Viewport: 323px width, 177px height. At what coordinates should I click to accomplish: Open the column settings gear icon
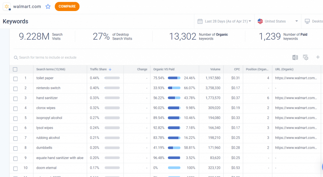pos(305,57)
